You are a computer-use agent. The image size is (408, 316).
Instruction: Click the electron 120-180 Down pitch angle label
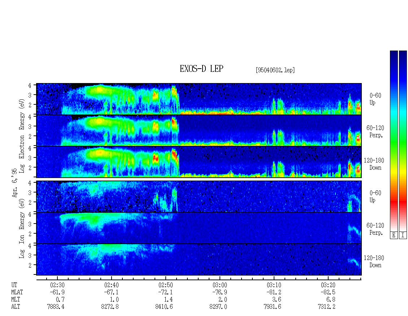[374, 164]
